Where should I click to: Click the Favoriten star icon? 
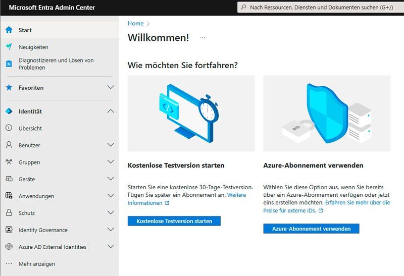pos(9,87)
